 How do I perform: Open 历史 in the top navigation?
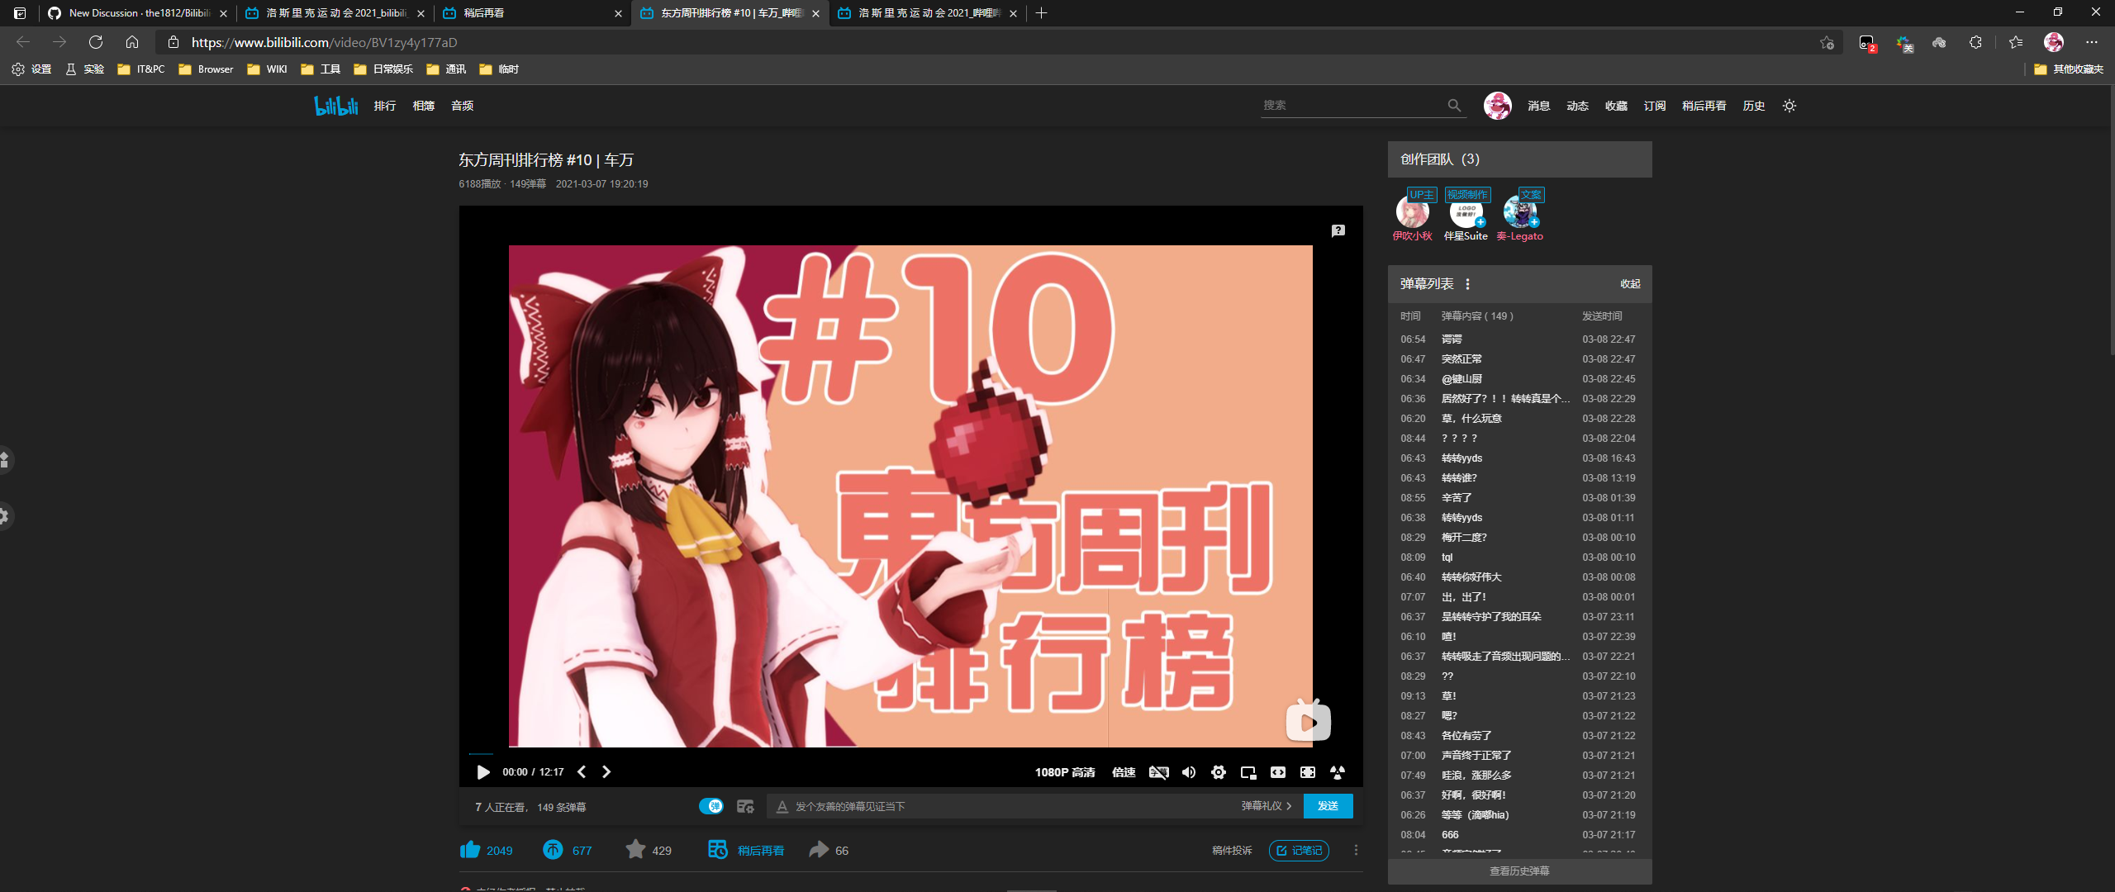coord(1754,106)
